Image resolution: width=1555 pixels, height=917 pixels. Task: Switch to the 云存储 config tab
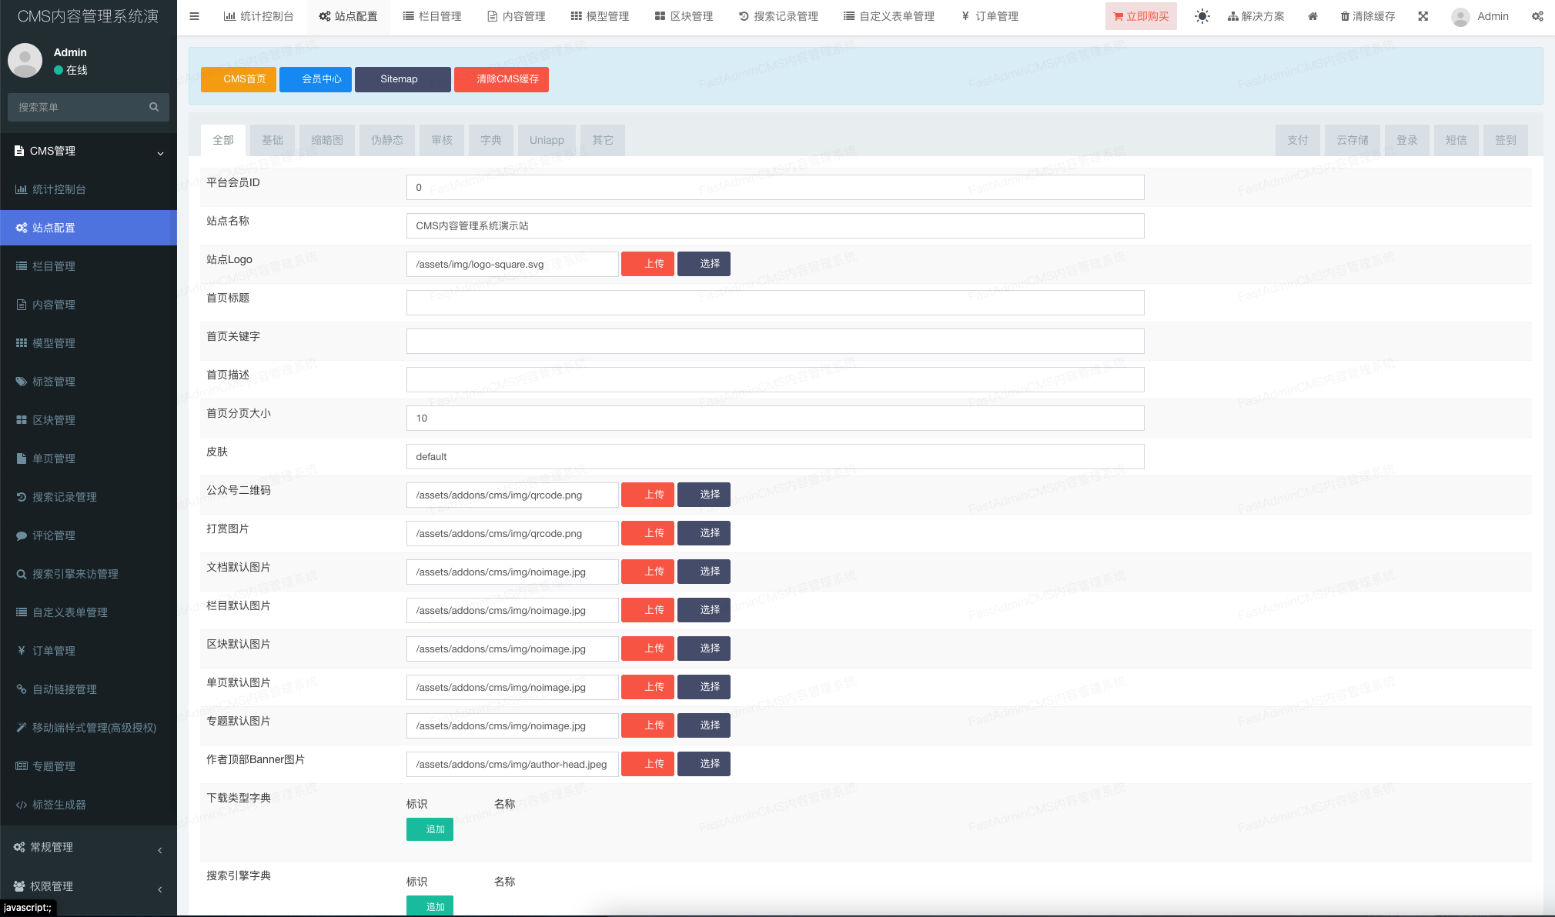[1352, 140]
